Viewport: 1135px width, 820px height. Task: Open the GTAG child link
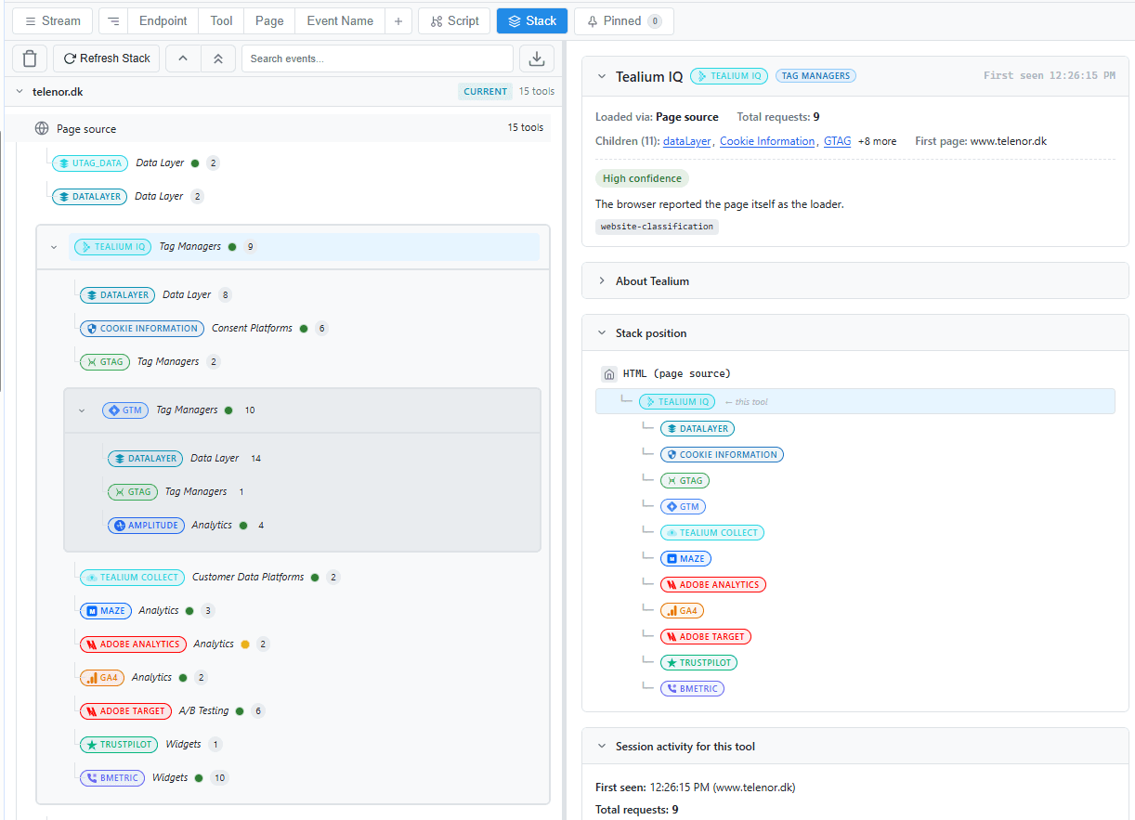click(x=837, y=141)
